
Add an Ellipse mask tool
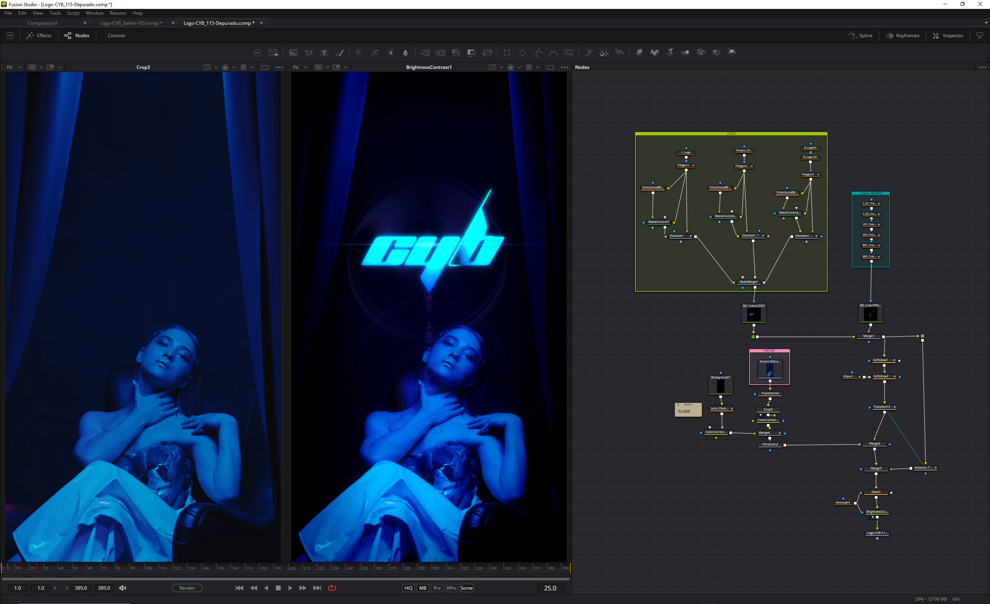point(522,53)
